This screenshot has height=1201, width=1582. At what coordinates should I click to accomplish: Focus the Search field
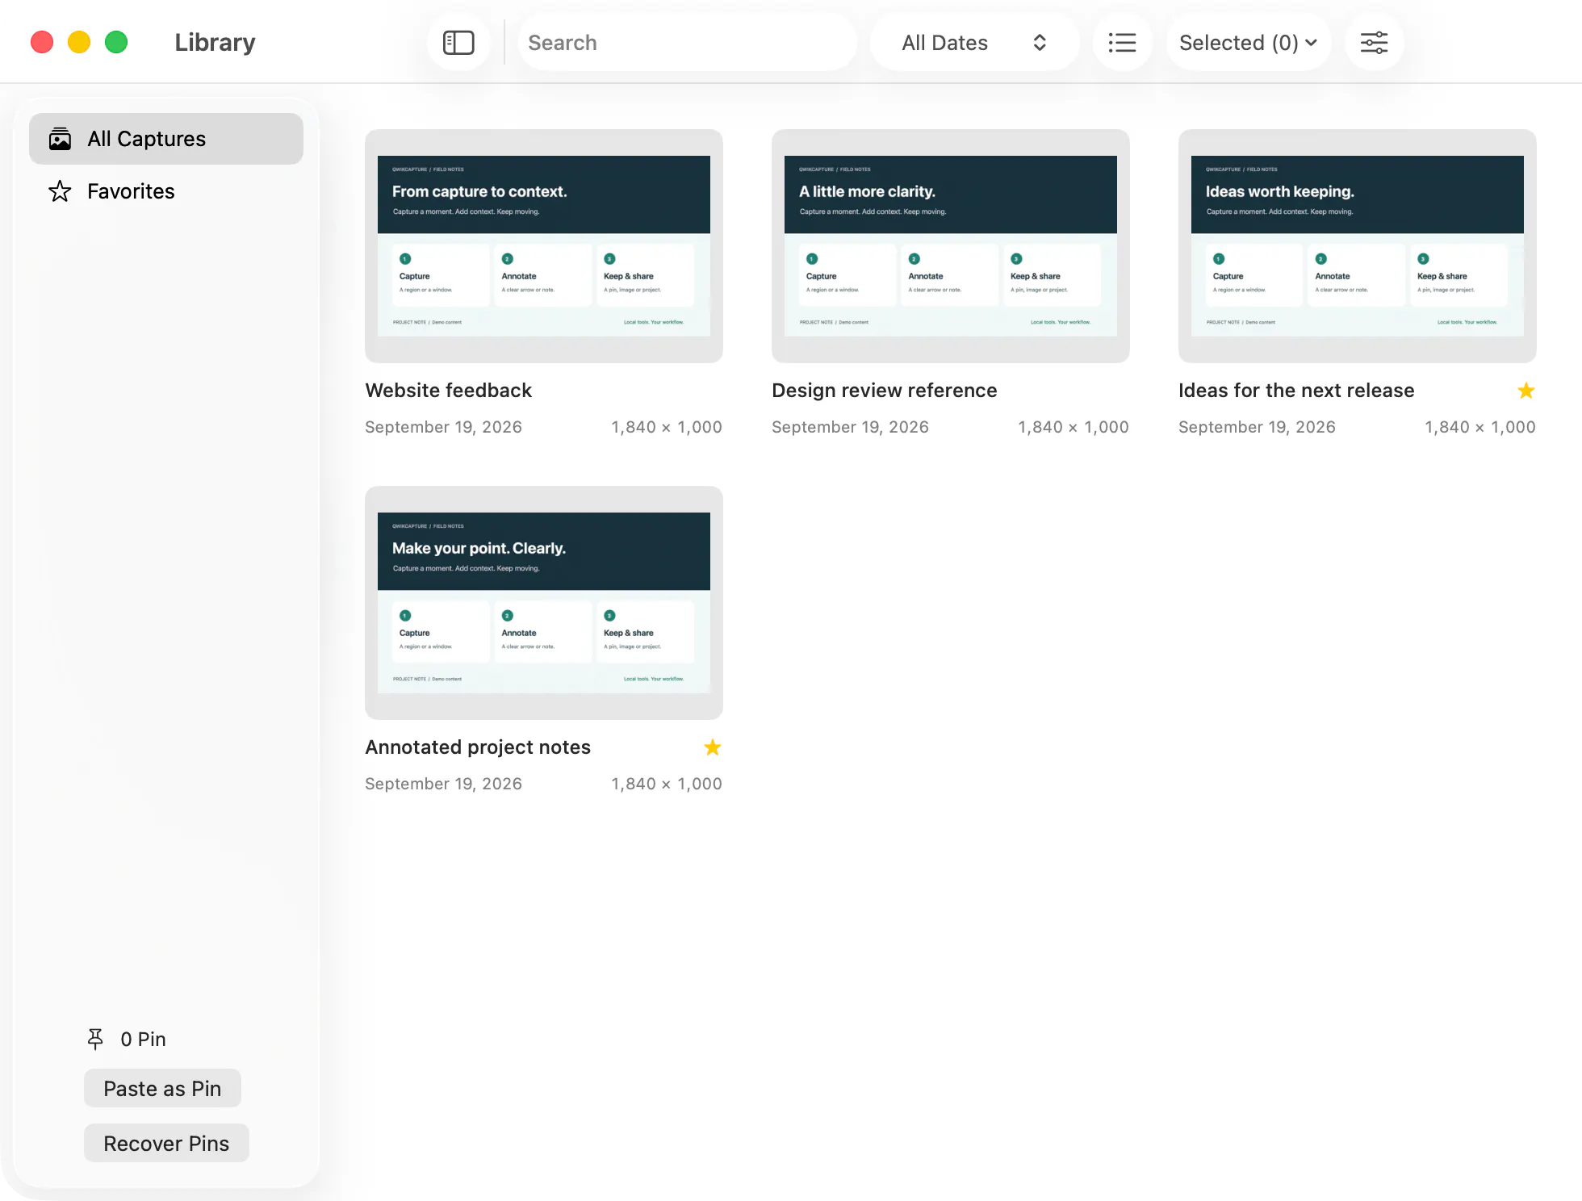click(x=687, y=43)
